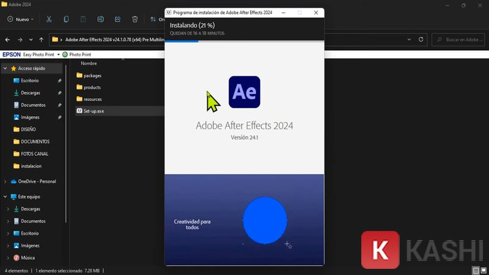Navigate up one folder with up arrow
The width and height of the screenshot is (489, 275).
coord(41,40)
